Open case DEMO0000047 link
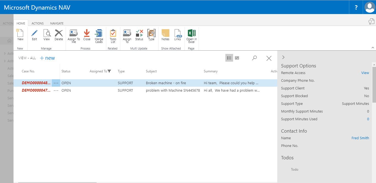The width and height of the screenshot is (376, 183). (x=36, y=90)
